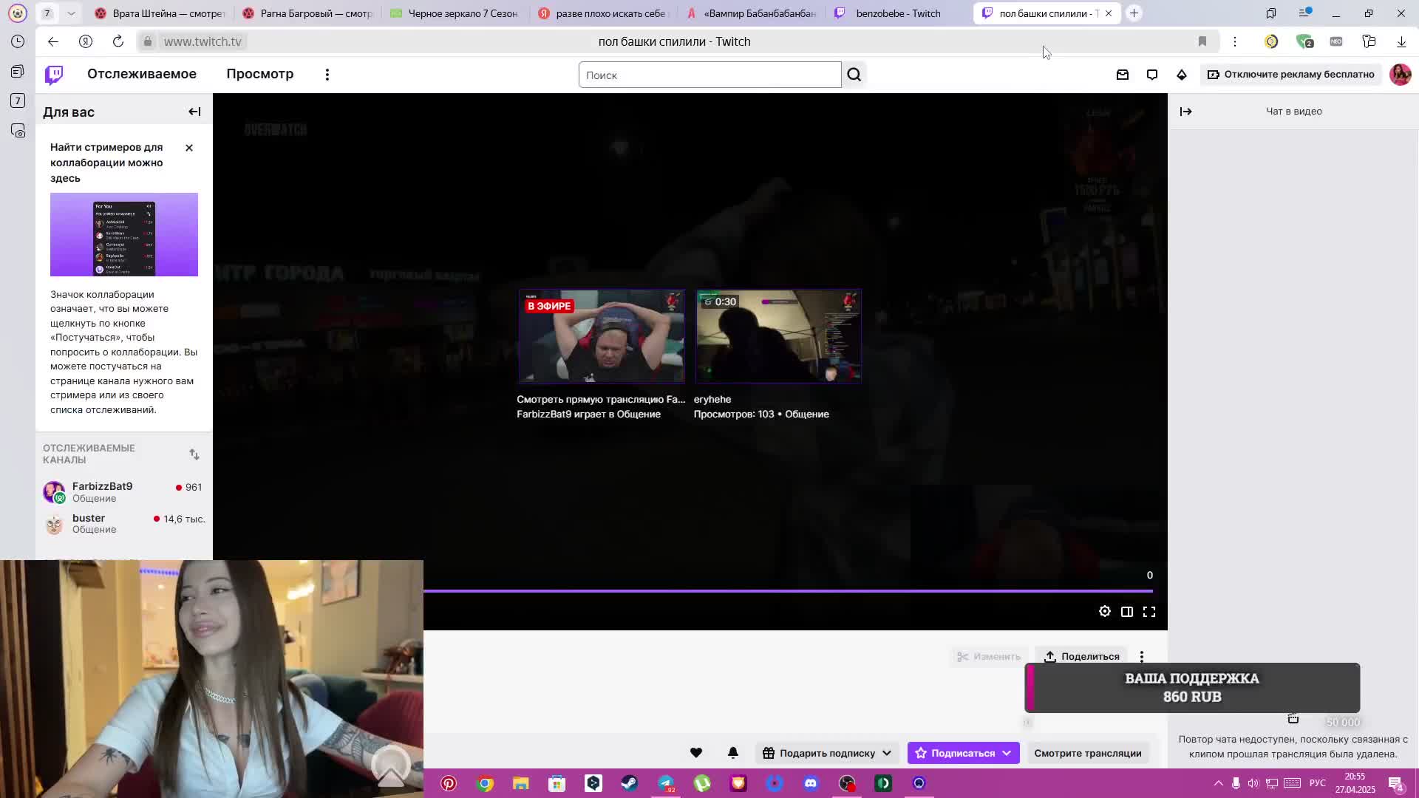Collapse the video chat panel
This screenshot has width=1419, height=798.
1186,112
